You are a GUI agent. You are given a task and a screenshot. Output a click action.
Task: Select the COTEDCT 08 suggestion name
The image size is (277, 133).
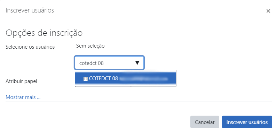[103, 78]
